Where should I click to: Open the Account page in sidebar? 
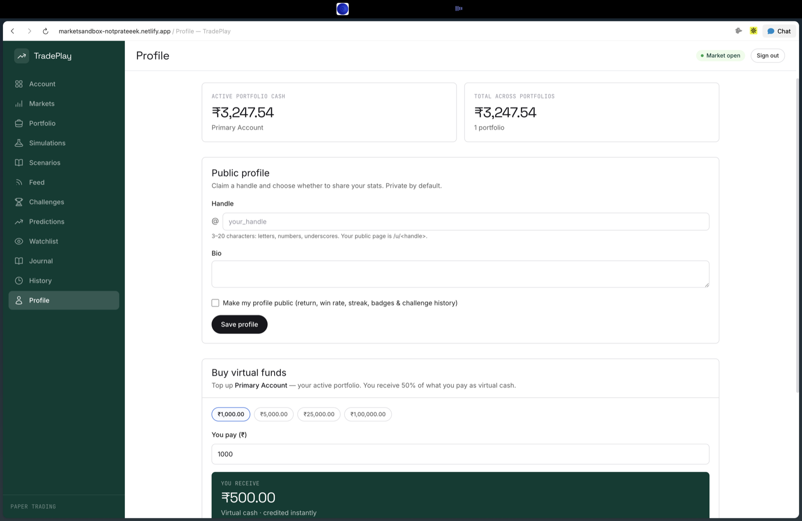tap(64, 84)
